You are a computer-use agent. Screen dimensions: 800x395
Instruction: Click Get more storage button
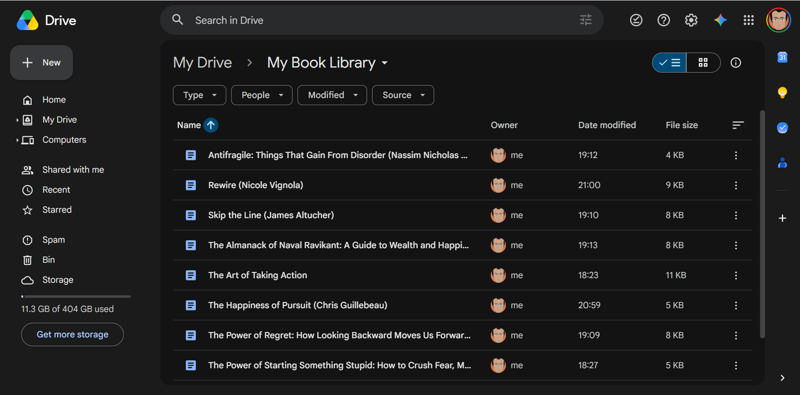tap(72, 334)
